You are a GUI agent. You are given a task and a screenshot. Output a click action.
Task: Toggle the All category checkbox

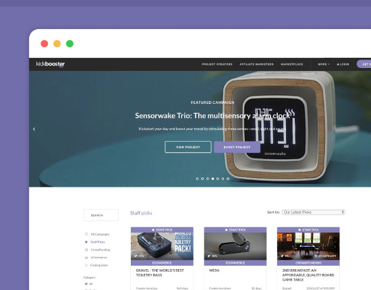tap(86, 284)
